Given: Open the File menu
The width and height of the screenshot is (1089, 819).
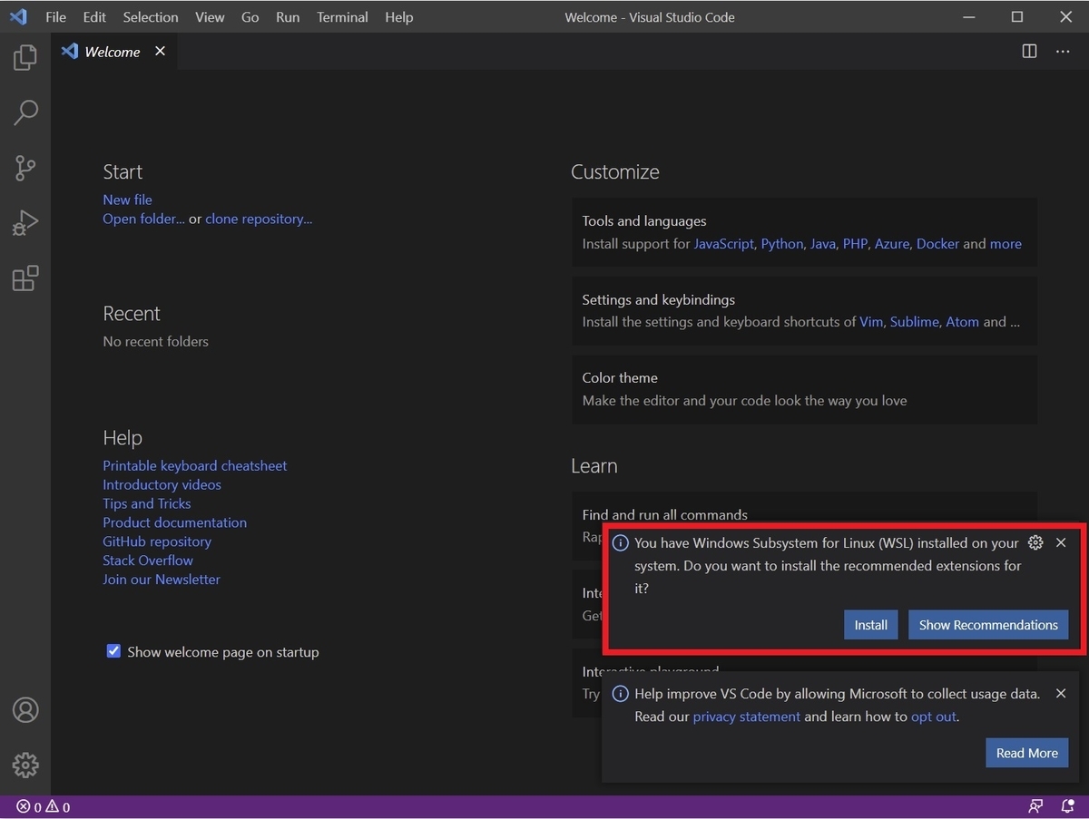Looking at the screenshot, I should [55, 16].
